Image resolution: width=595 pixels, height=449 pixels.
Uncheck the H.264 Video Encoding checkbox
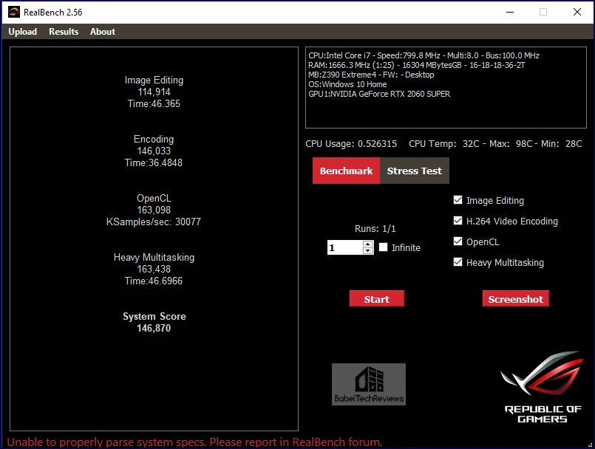point(458,221)
